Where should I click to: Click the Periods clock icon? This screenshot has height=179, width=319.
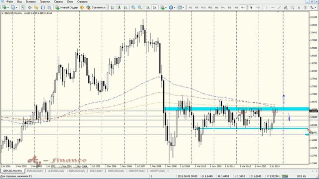point(171,7)
